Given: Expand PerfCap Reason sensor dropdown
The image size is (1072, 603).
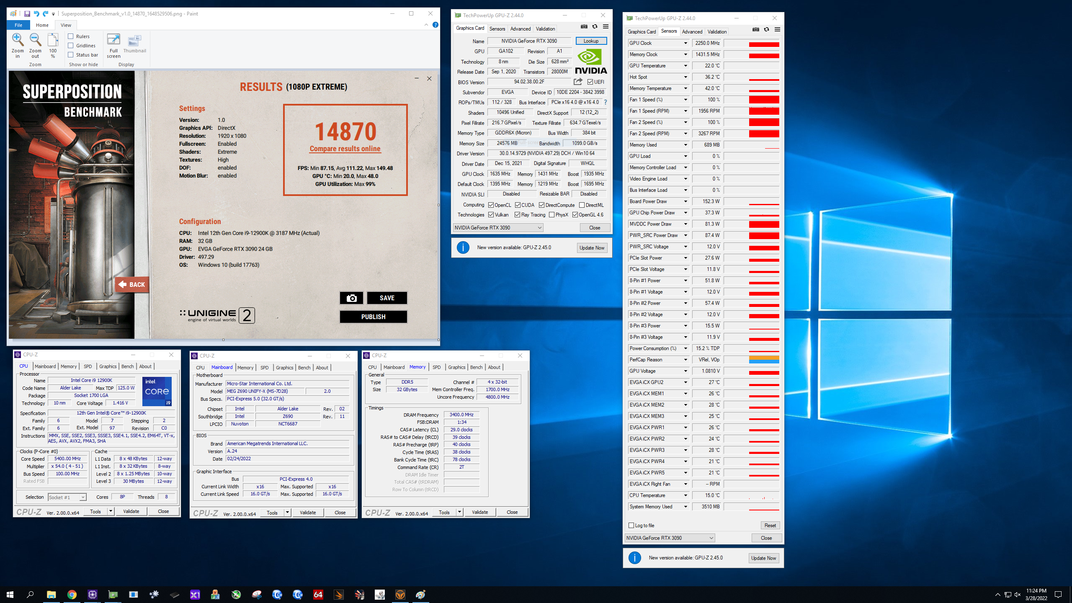Looking at the screenshot, I should click(x=685, y=360).
